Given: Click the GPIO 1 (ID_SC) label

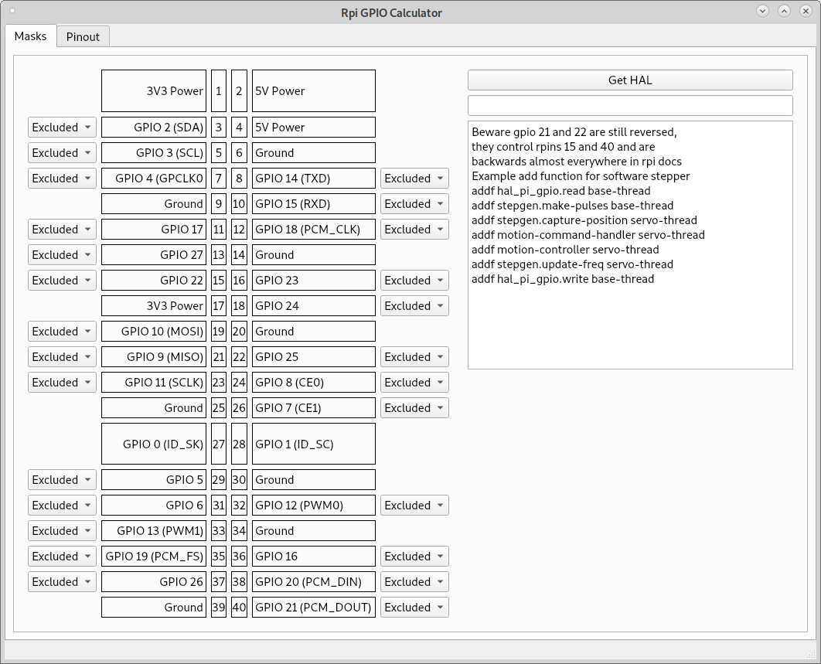Looking at the screenshot, I should click(x=314, y=444).
